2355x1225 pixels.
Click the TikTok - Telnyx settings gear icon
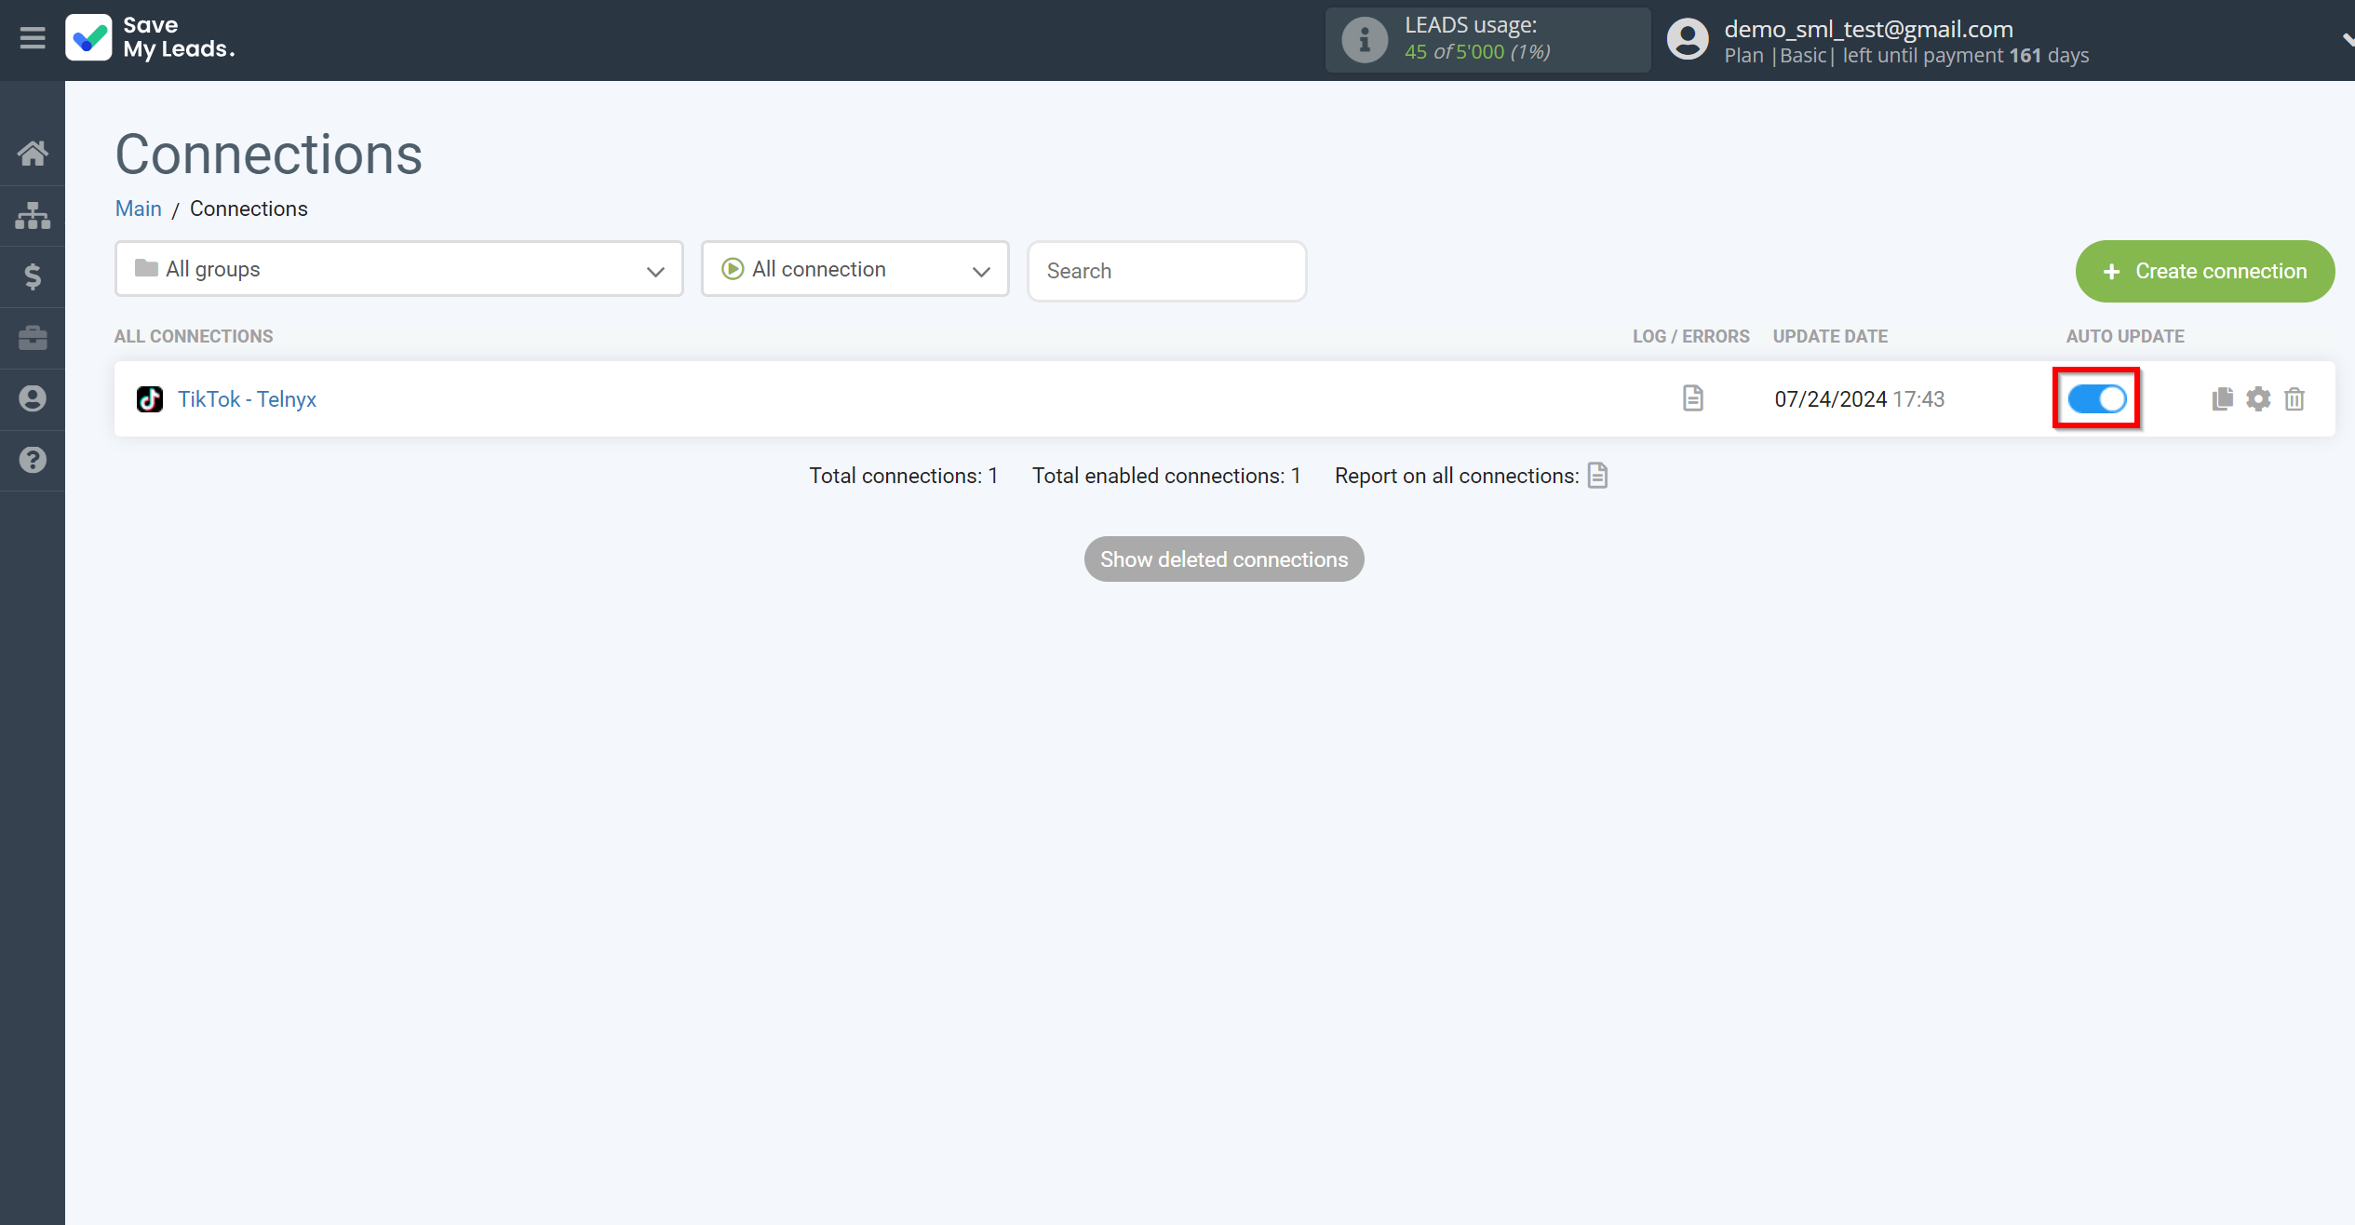[x=2258, y=399]
